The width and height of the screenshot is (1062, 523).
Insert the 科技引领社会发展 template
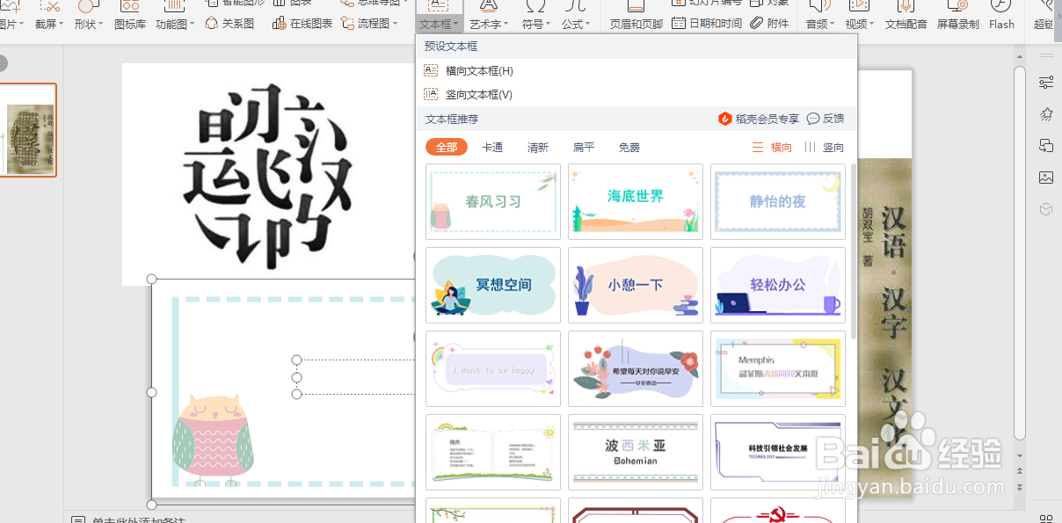[x=778, y=452]
